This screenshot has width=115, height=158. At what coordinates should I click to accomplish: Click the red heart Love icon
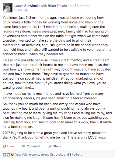4,146
